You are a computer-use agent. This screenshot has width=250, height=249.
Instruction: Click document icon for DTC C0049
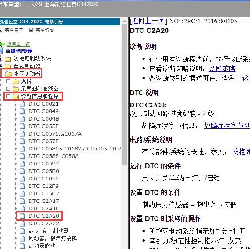coord(22,111)
